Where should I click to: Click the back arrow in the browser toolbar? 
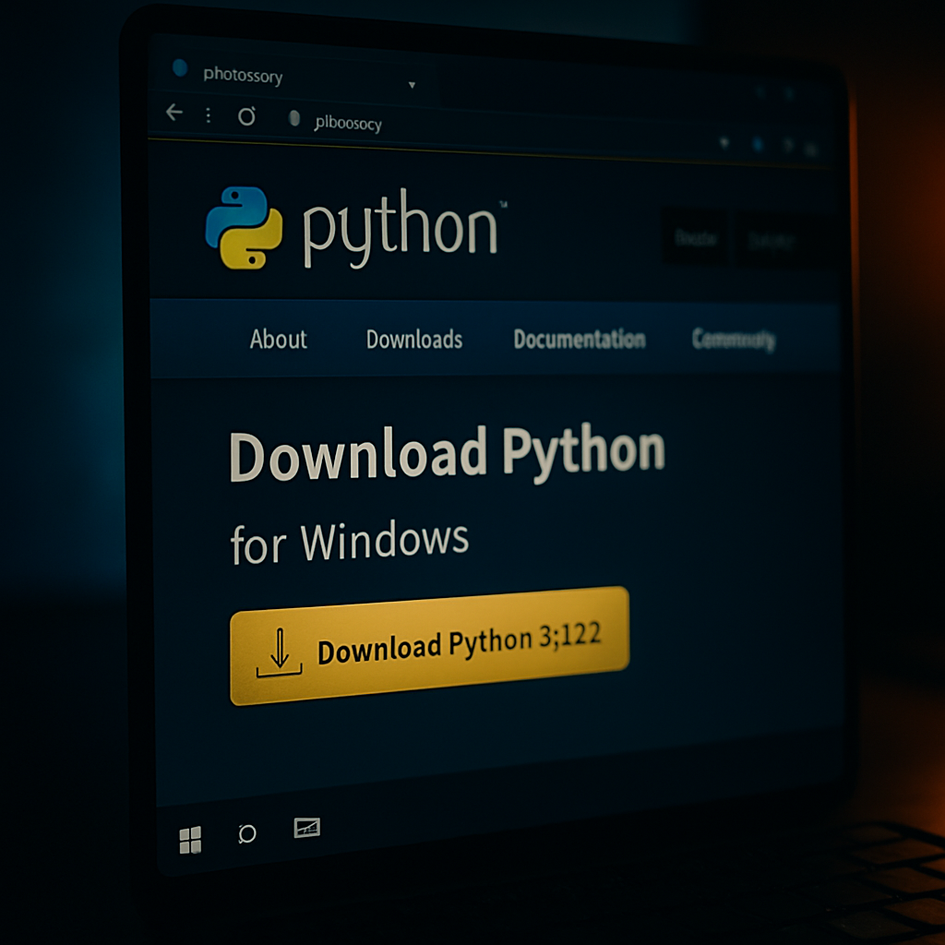click(x=174, y=113)
